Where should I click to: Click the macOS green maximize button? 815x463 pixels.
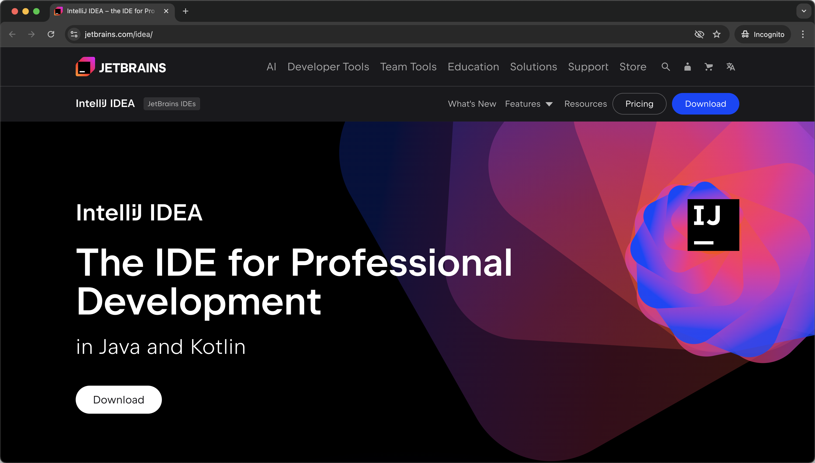click(x=37, y=11)
